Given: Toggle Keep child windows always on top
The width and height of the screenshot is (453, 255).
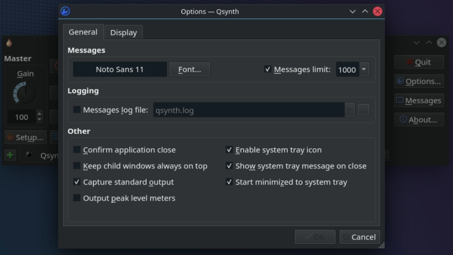Looking at the screenshot, I should click(x=77, y=166).
